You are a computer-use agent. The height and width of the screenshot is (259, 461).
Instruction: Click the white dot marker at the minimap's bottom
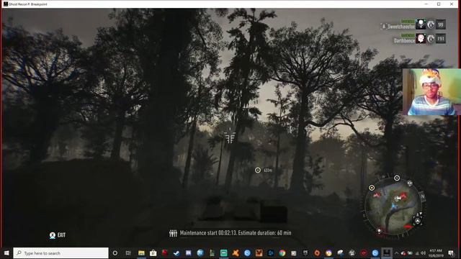pos(380,231)
